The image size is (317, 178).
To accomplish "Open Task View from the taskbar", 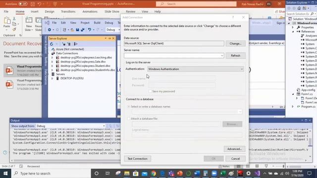I will tap(107, 174).
